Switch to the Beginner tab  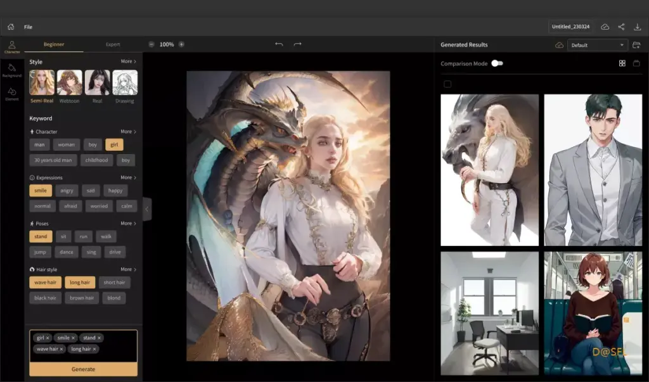point(54,44)
